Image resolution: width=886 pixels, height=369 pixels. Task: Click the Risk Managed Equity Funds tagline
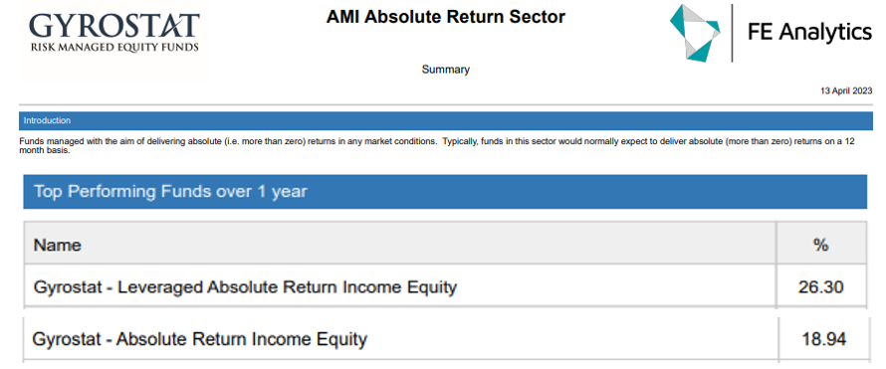(114, 47)
